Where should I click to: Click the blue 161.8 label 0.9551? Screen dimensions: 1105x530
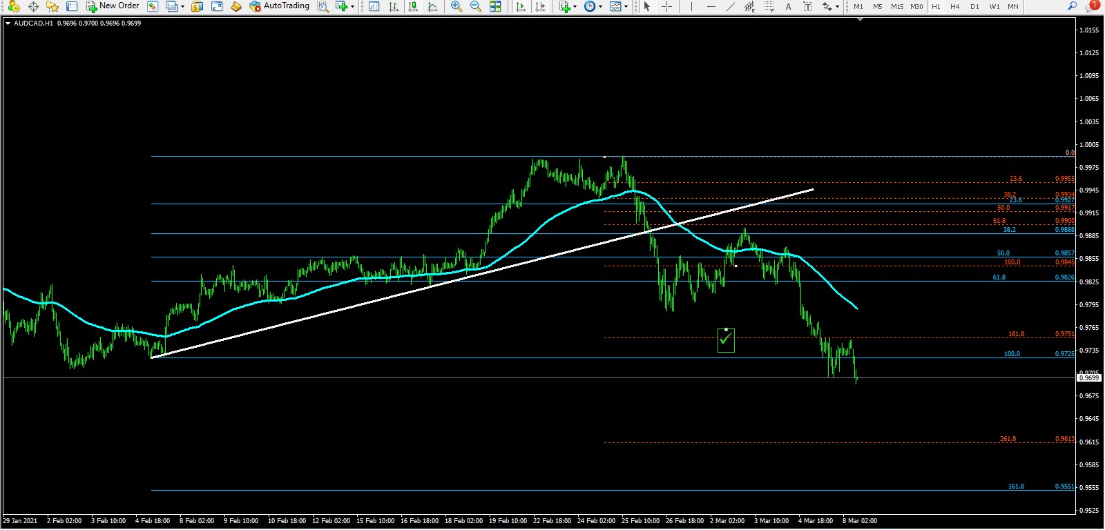click(1064, 487)
